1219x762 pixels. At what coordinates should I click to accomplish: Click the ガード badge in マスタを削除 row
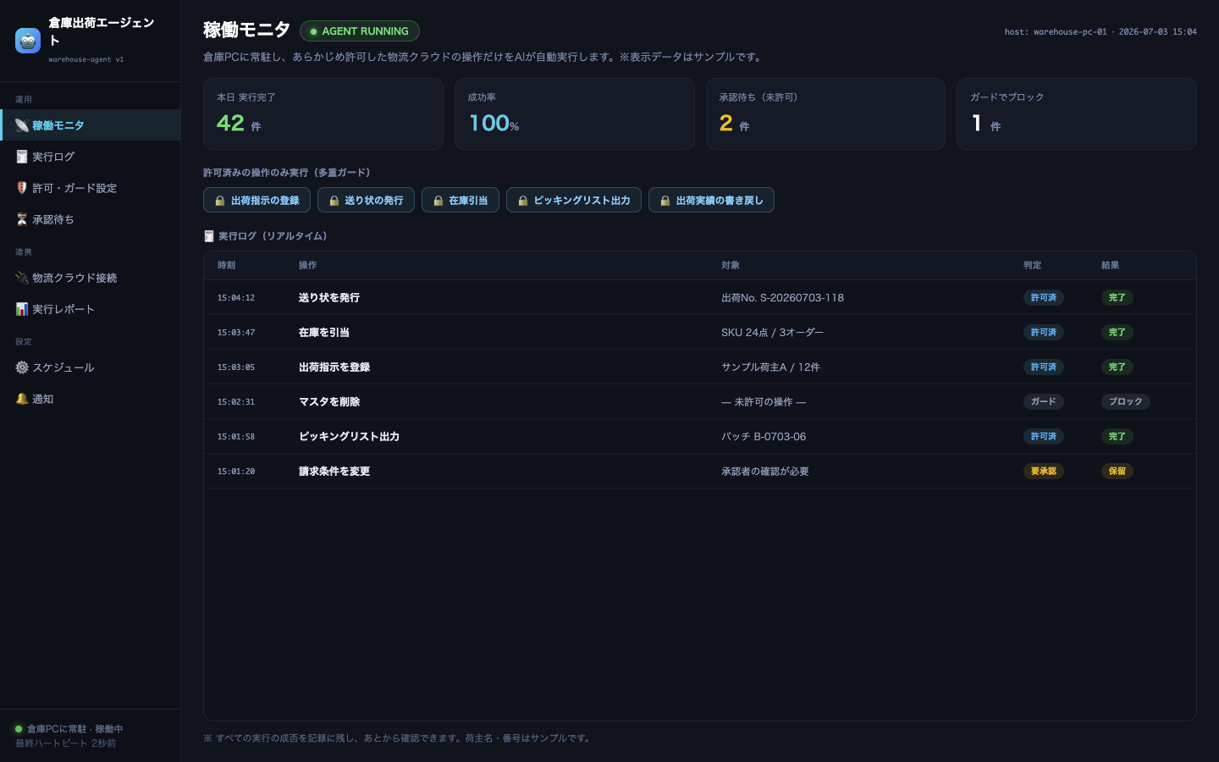point(1044,402)
